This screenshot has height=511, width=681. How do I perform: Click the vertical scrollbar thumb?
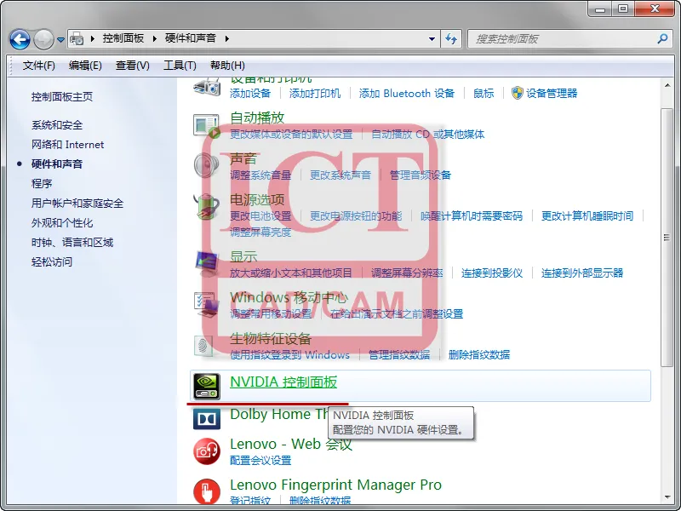[x=667, y=238]
